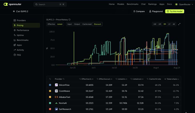Set time range to 1Y
Image resolution: width=195 pixels, height=113 pixels.
pos(169,24)
